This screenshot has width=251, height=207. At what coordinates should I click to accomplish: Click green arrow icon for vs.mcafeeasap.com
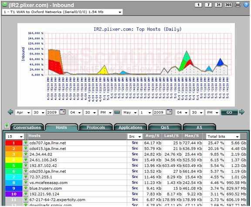[x=26, y=183]
